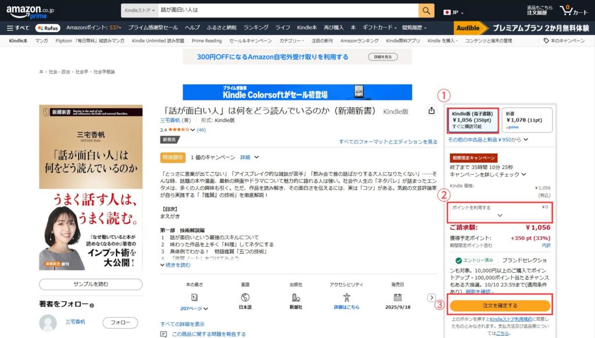Click the book cover thumbnail image
Screen dimensions: 595x338
pyautogui.click(x=91, y=188)
